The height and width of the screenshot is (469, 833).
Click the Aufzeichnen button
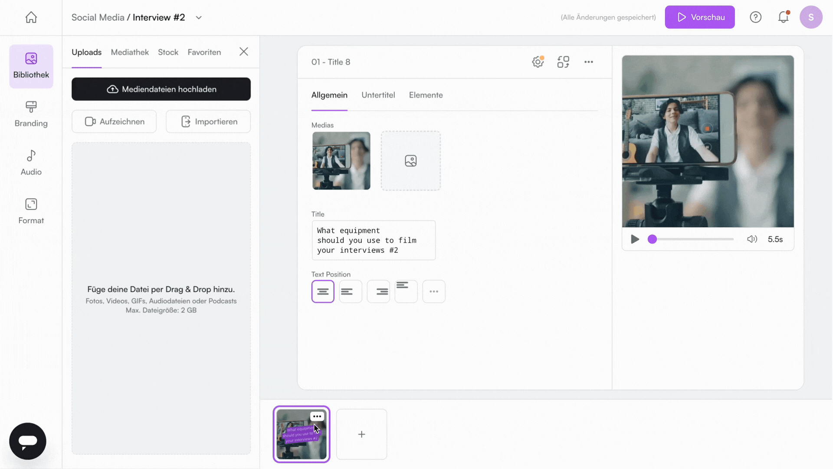coord(114,122)
